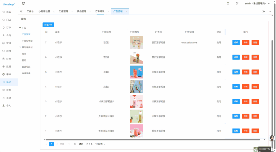Open 订单 in the left sidebar
Viewport: 276px width, 152px height.
7,28
